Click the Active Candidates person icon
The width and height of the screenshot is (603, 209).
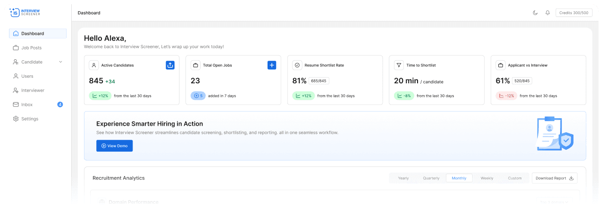pyautogui.click(x=94, y=65)
